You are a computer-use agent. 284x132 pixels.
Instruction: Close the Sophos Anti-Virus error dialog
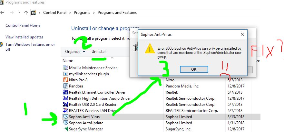pyautogui.click(x=242, y=34)
